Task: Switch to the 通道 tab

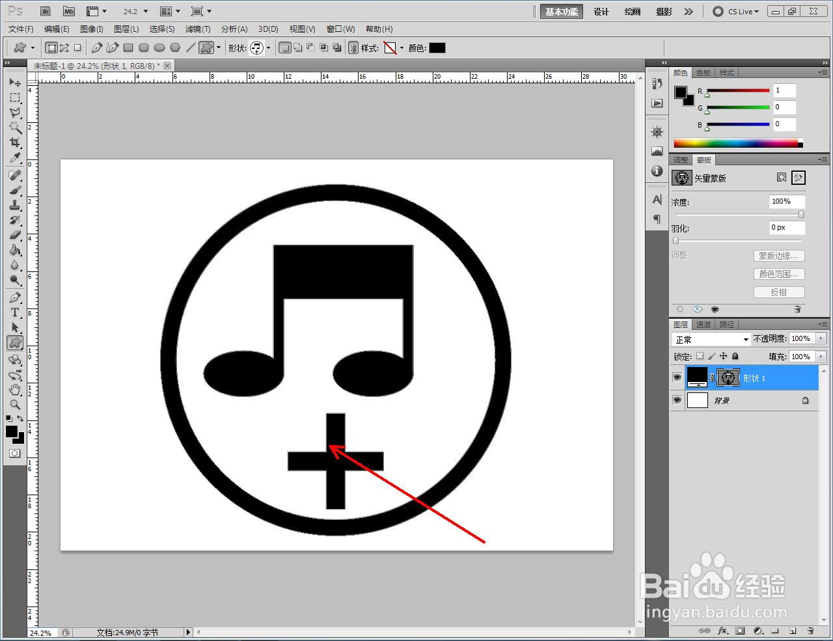Action: 703,324
